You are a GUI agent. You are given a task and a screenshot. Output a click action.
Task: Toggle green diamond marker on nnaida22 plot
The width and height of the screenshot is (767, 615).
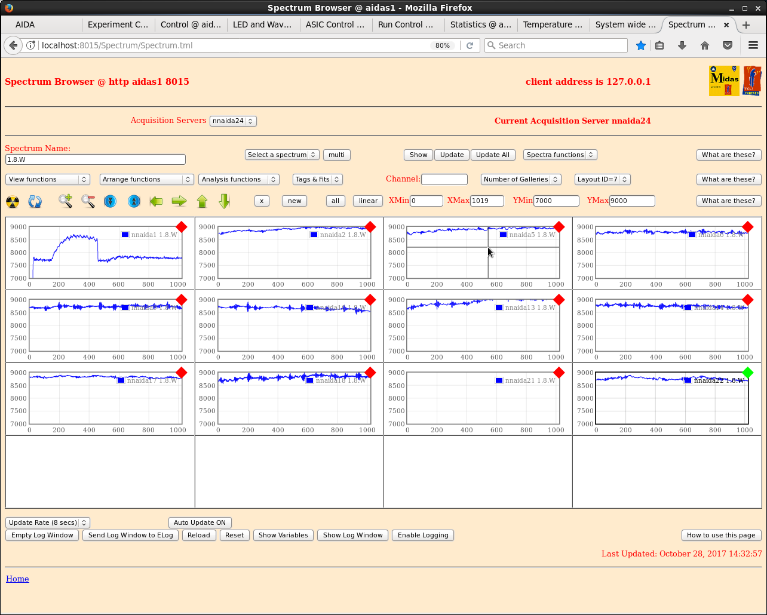click(x=747, y=373)
